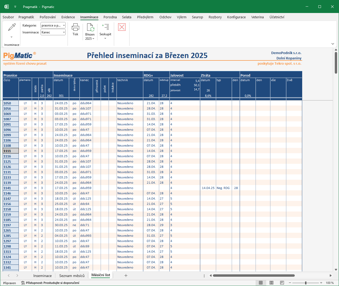Viewport: 339px width, 286px height.
Task: Open the Účetnictví ribbon tab
Action: tap(277, 17)
